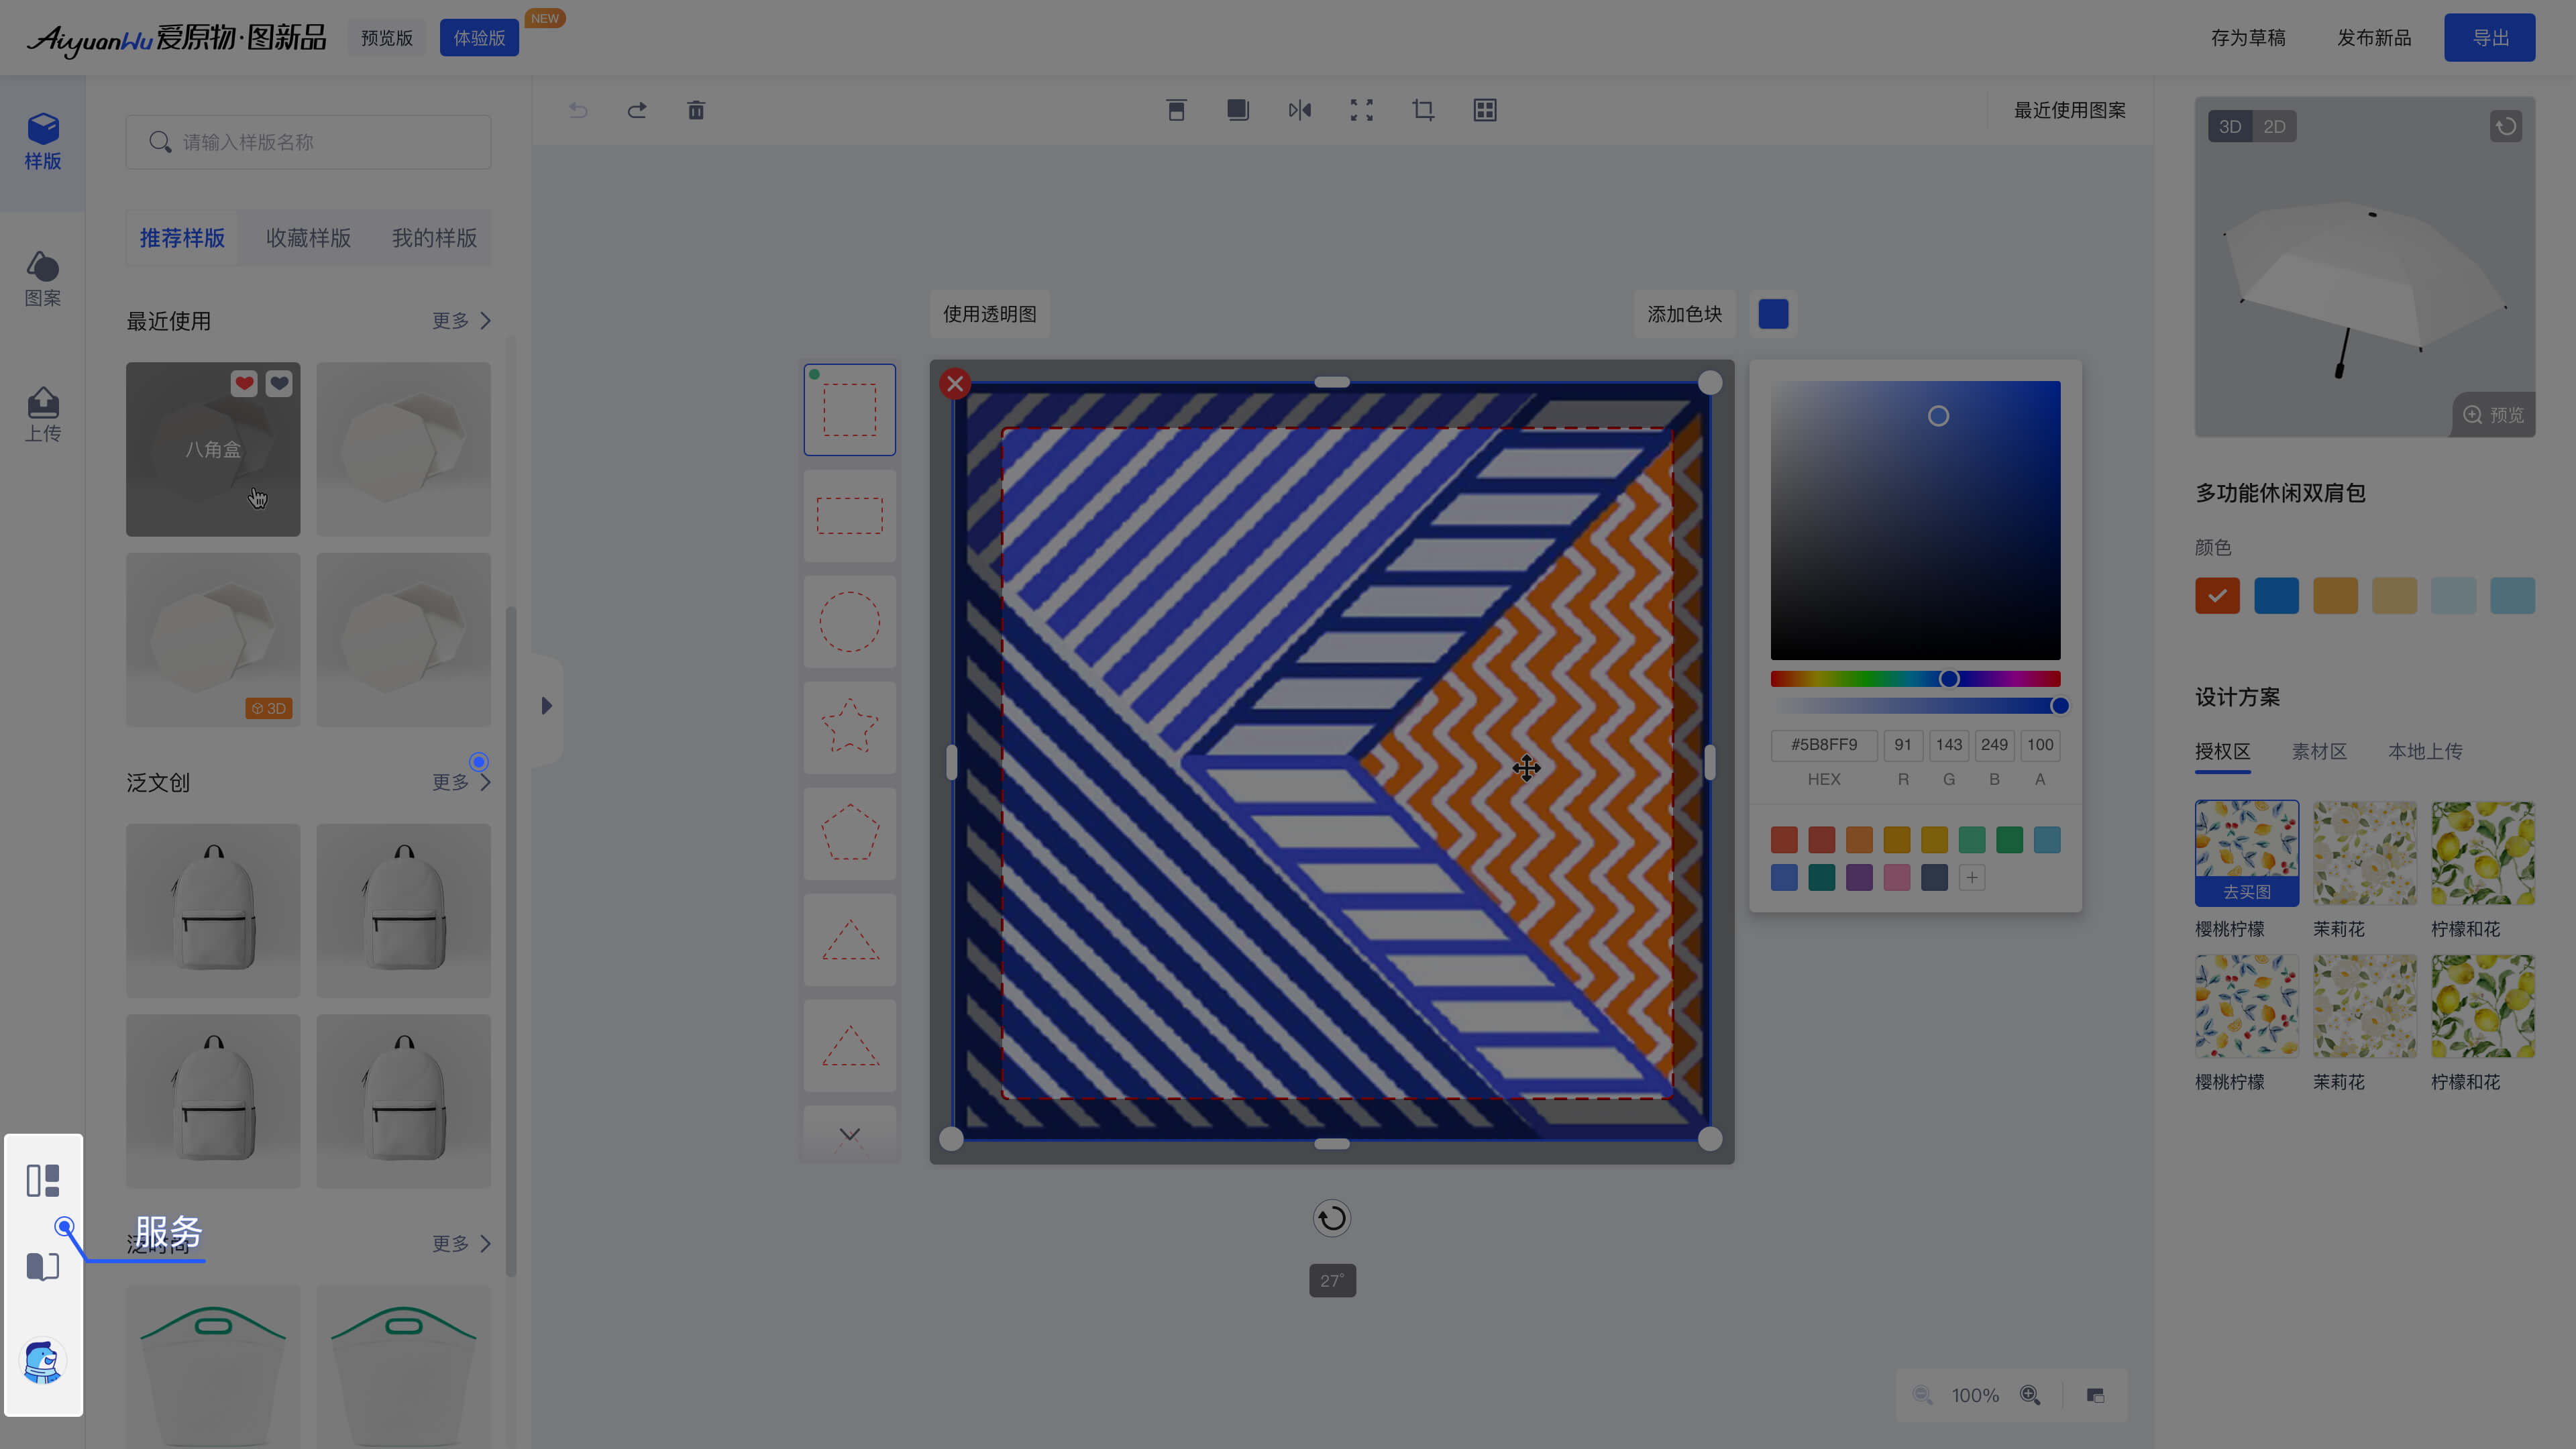The width and height of the screenshot is (2576, 1449).
Task: Click the redo arrow icon
Action: point(637,110)
